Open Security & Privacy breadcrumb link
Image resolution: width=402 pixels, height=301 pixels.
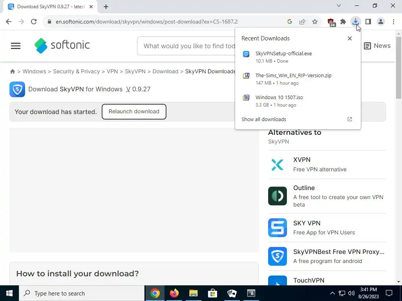(77, 71)
